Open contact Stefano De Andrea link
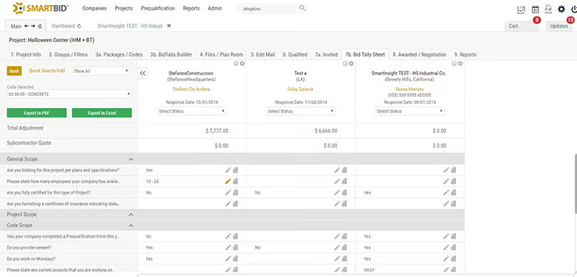The image size is (577, 277). tap(192, 89)
